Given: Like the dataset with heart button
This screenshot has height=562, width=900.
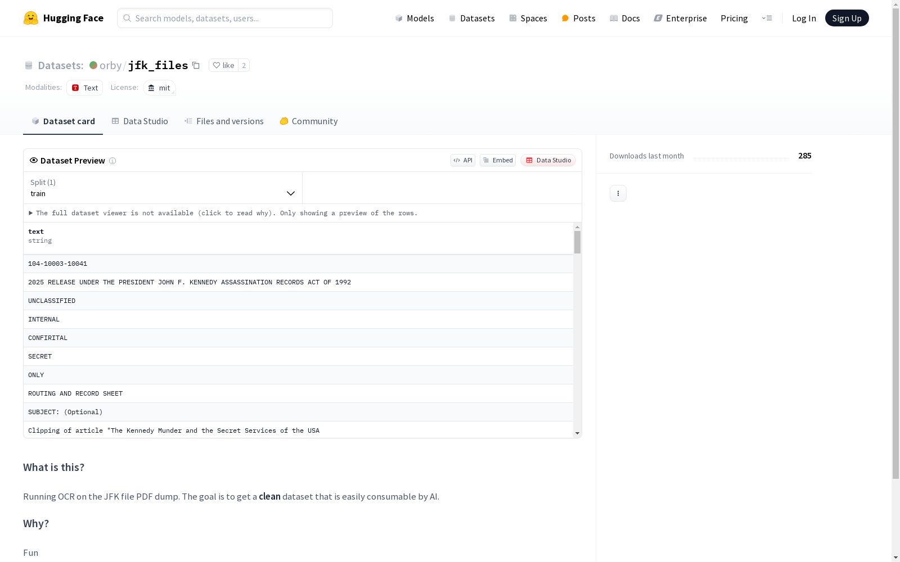Looking at the screenshot, I should (x=223, y=65).
